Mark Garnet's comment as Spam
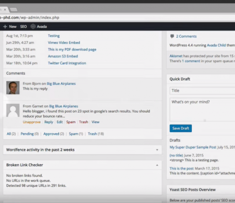 [71, 122]
